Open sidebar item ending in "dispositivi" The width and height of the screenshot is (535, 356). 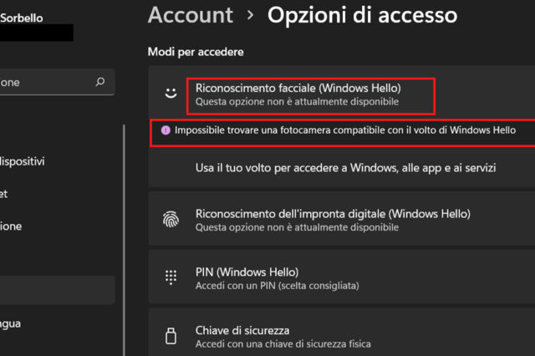[23, 160]
